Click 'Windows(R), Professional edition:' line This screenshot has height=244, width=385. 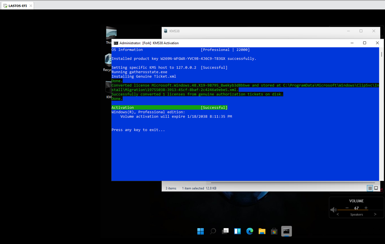point(148,112)
